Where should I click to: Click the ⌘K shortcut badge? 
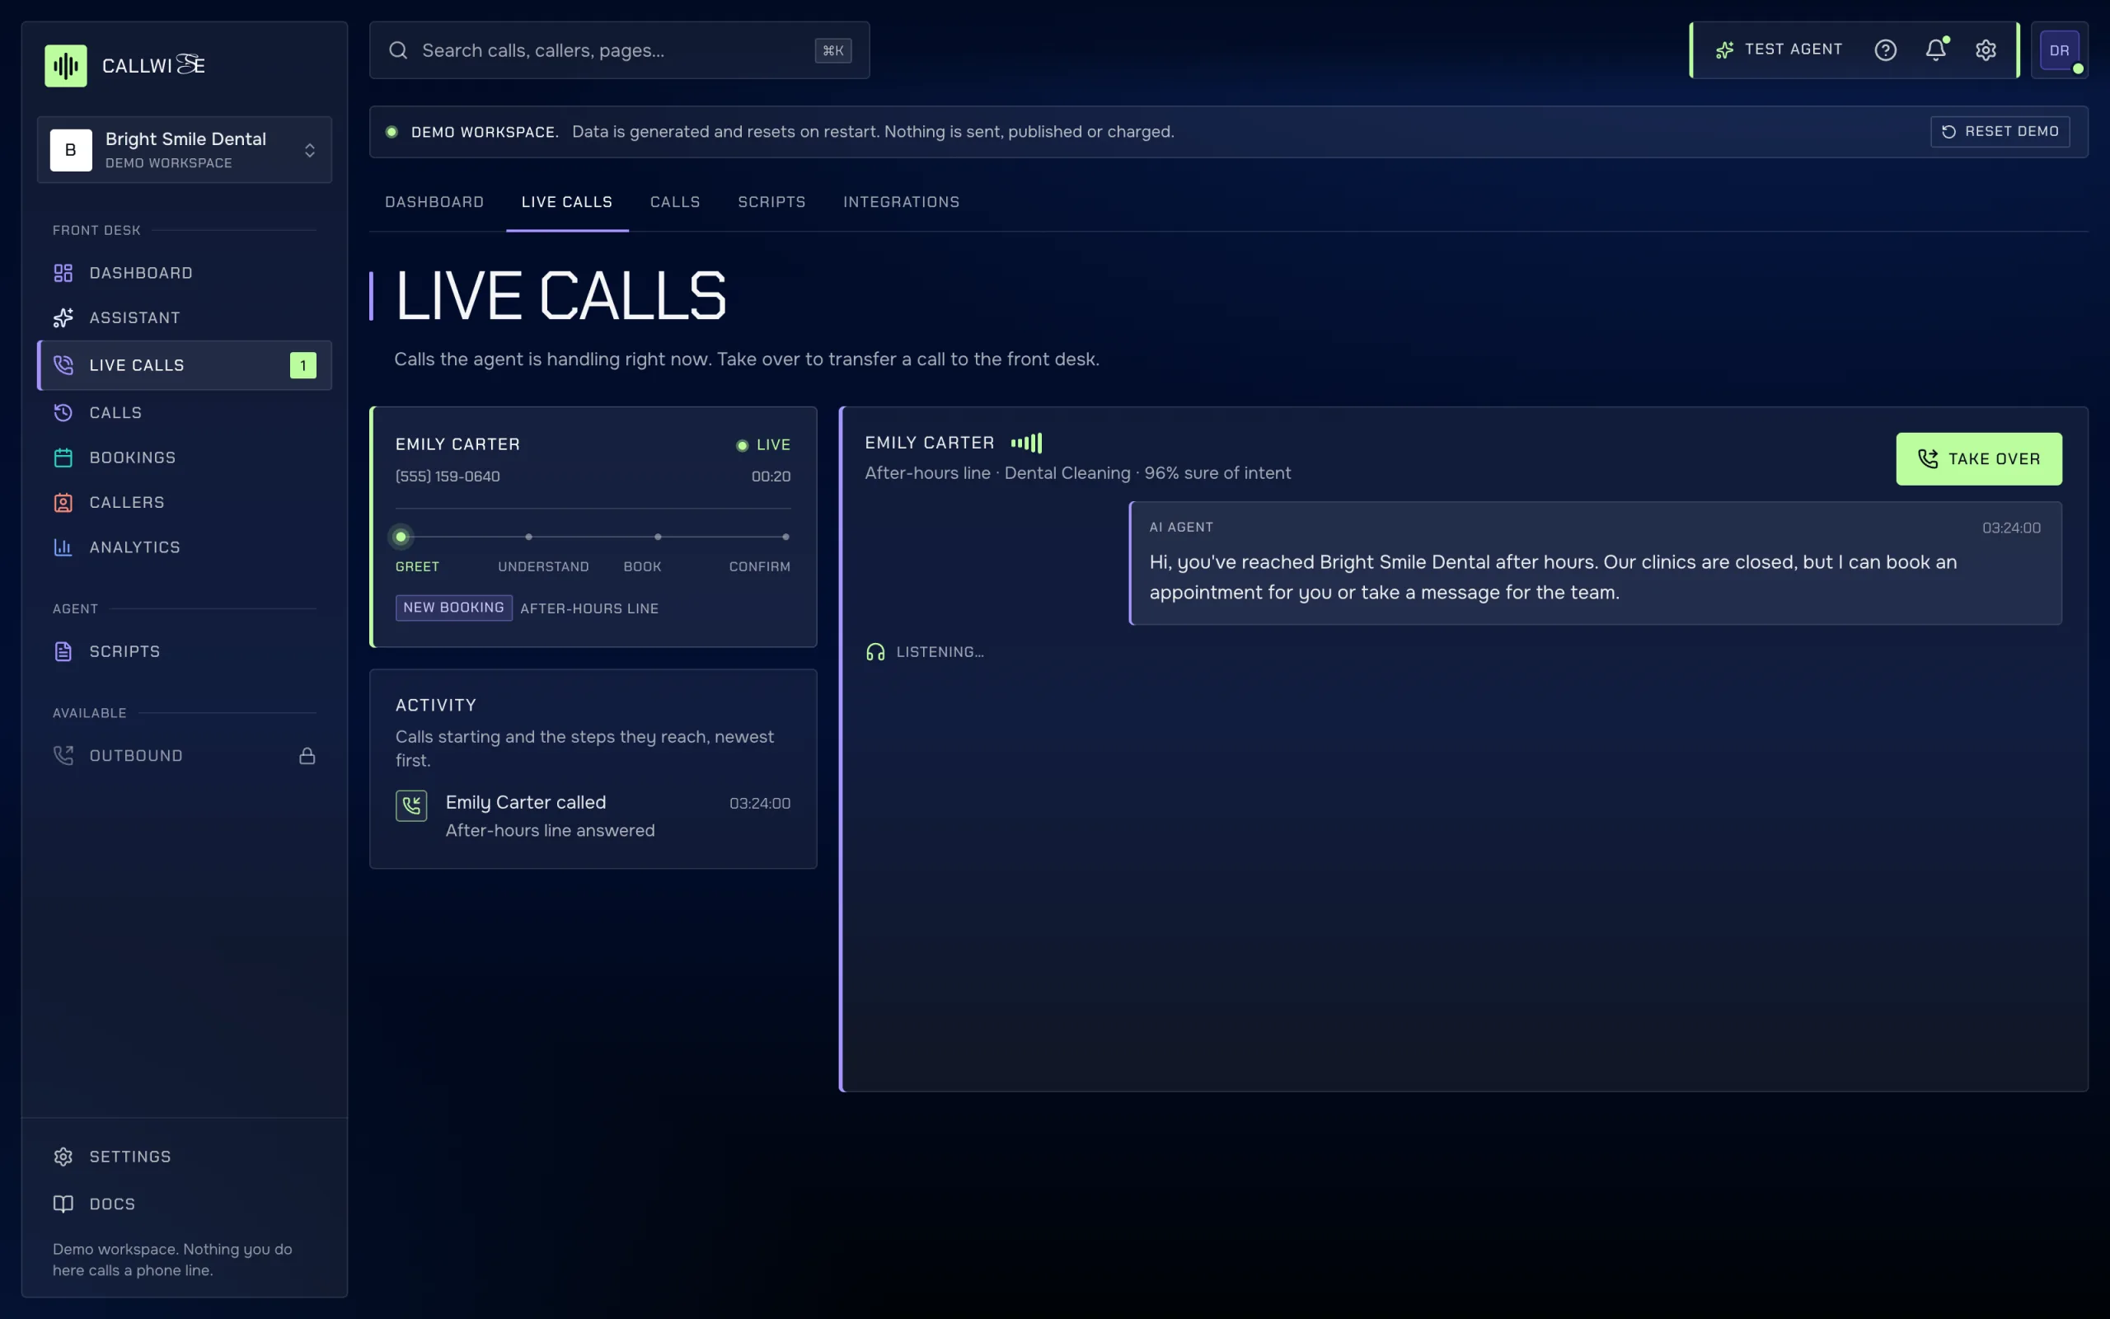point(832,50)
